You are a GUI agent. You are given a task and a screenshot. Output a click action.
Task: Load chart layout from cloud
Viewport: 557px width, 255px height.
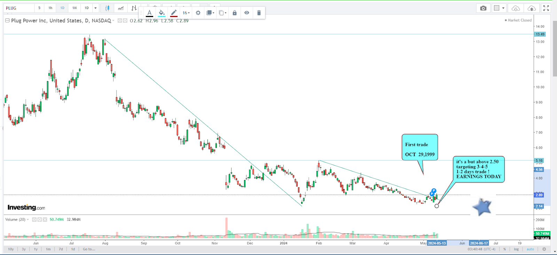tap(516, 8)
